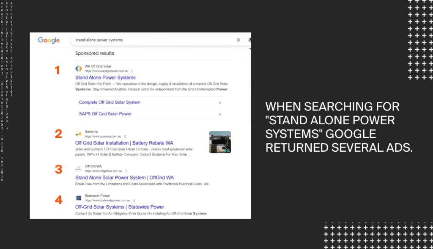Open 'Stand Alone Solar Power System | OffGrid WA'
This screenshot has width=433, height=249.
pyautogui.click(x=124, y=178)
